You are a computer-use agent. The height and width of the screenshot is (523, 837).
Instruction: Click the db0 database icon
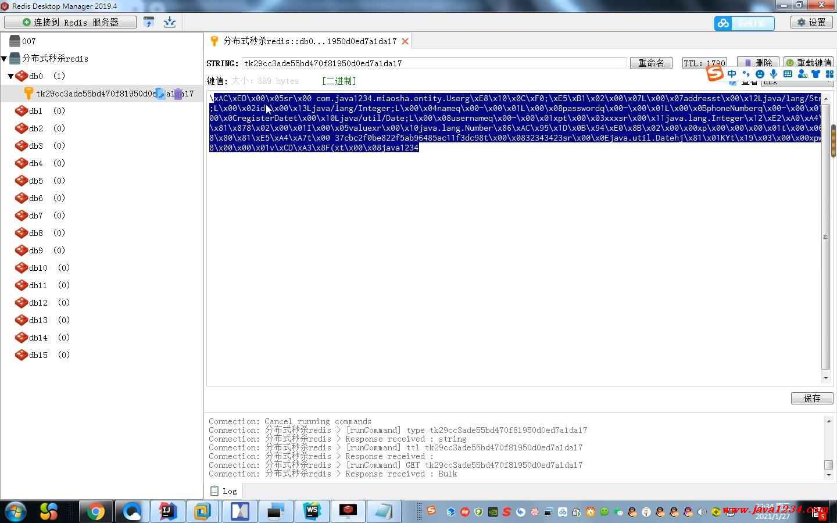22,76
